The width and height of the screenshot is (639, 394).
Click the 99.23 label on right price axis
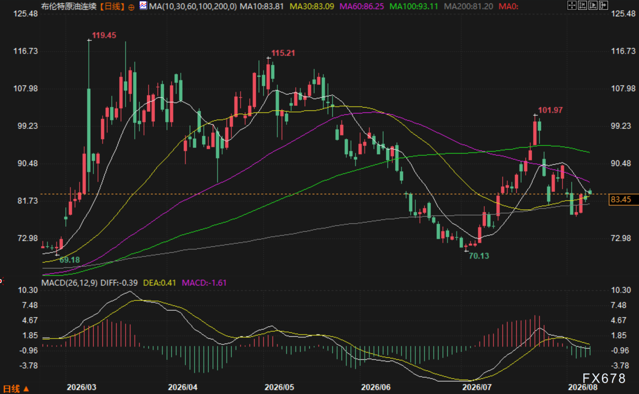(x=621, y=126)
